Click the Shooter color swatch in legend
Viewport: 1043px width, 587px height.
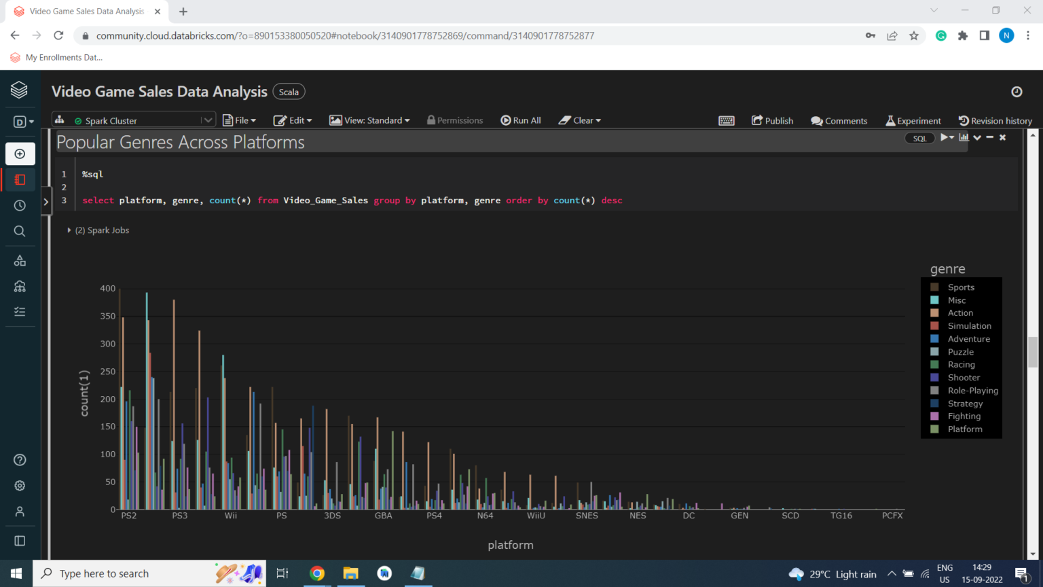pos(934,378)
